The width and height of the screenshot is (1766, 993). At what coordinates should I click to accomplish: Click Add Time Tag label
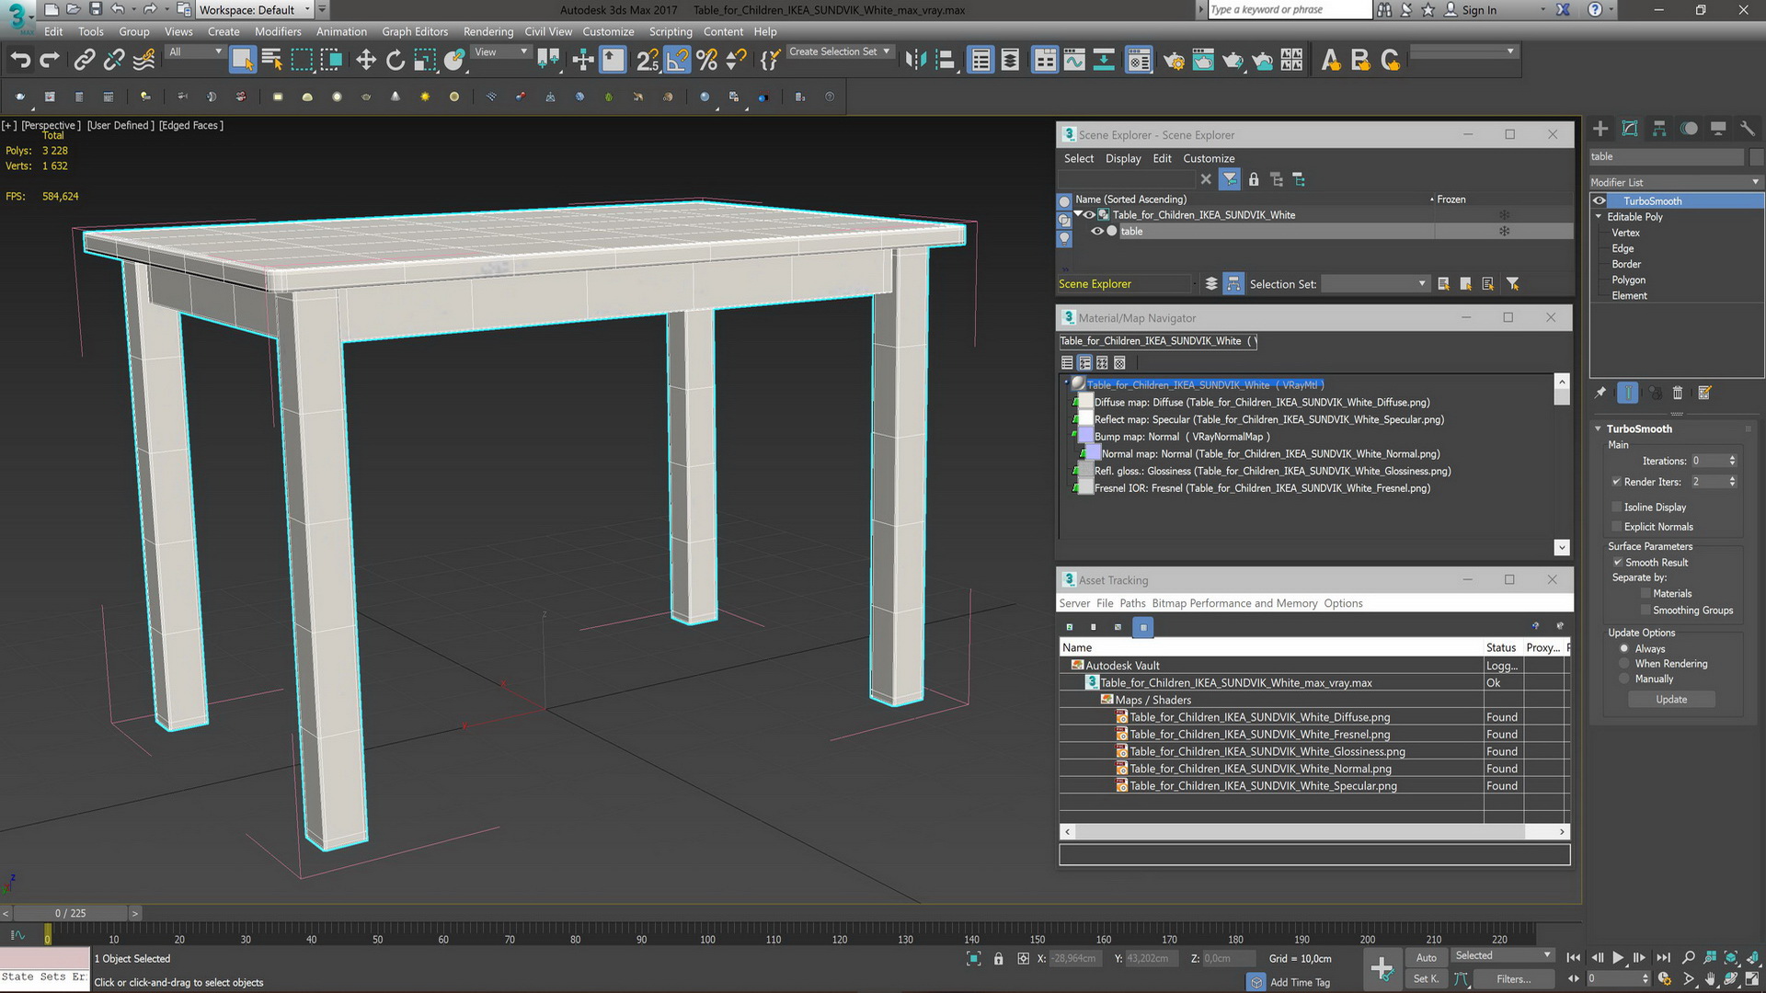(x=1300, y=983)
